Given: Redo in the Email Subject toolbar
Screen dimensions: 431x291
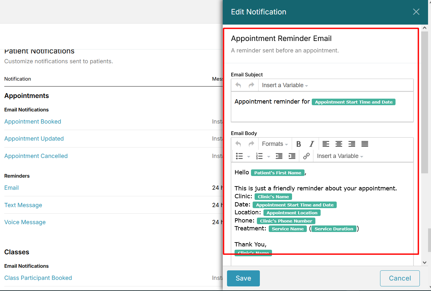Looking at the screenshot, I should pos(251,85).
